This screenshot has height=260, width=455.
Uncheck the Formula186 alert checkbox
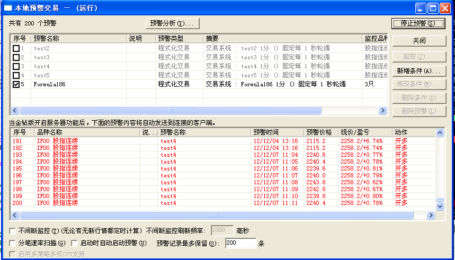[x=16, y=84]
